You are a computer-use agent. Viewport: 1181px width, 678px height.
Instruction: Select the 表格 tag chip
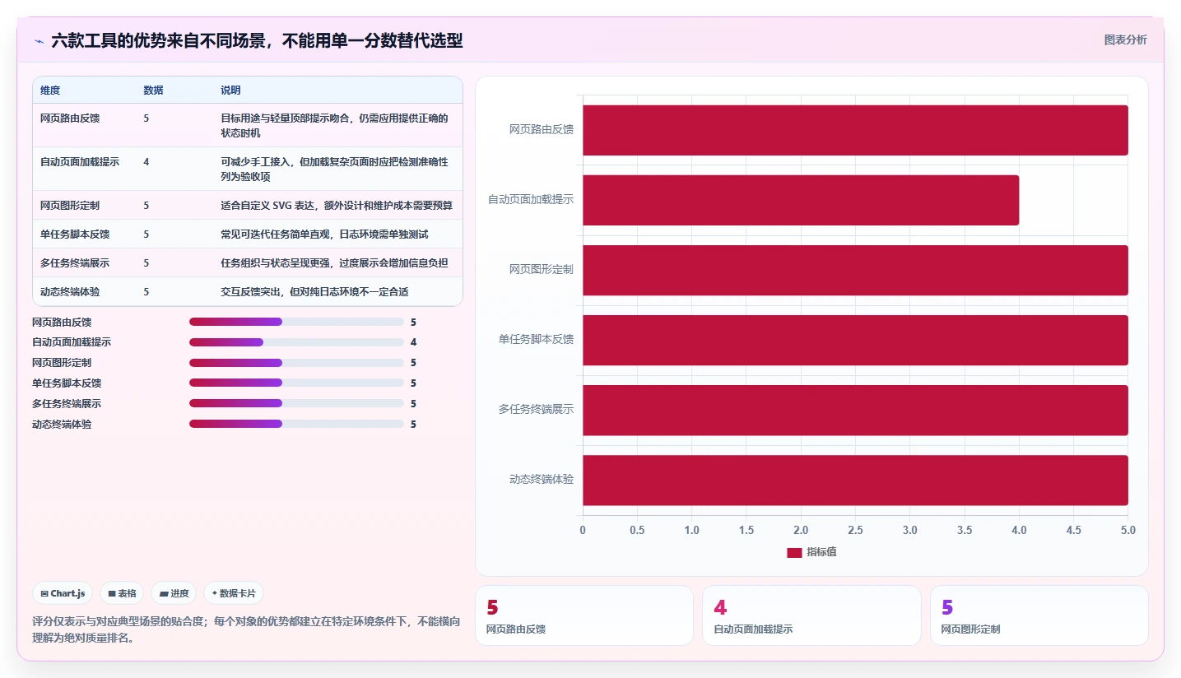point(122,593)
